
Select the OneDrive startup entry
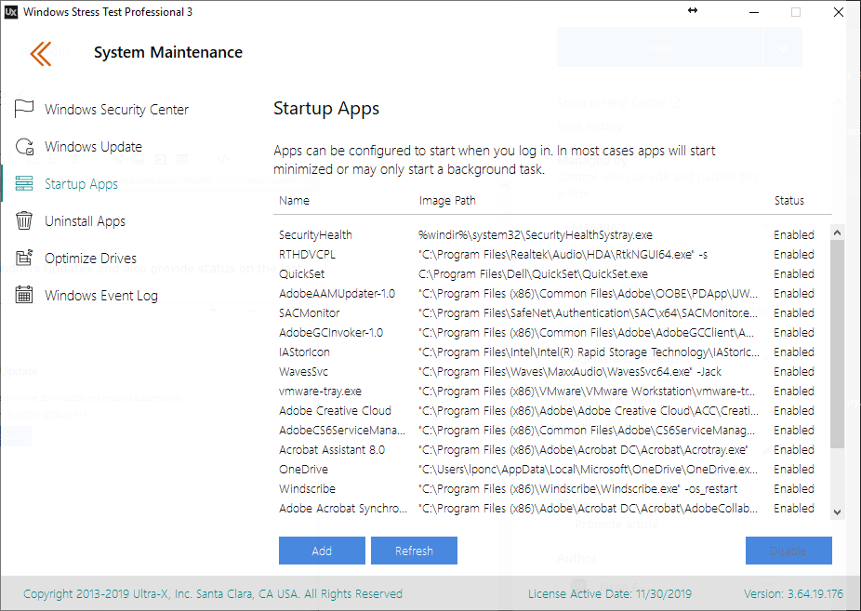pos(303,470)
